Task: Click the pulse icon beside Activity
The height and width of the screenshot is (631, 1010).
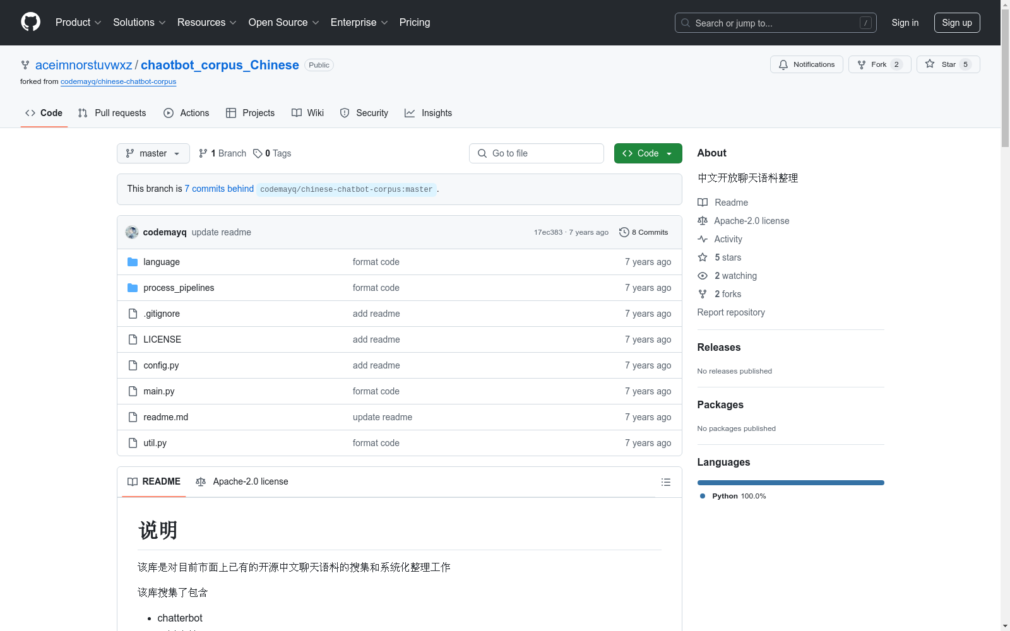Action: 703,239
